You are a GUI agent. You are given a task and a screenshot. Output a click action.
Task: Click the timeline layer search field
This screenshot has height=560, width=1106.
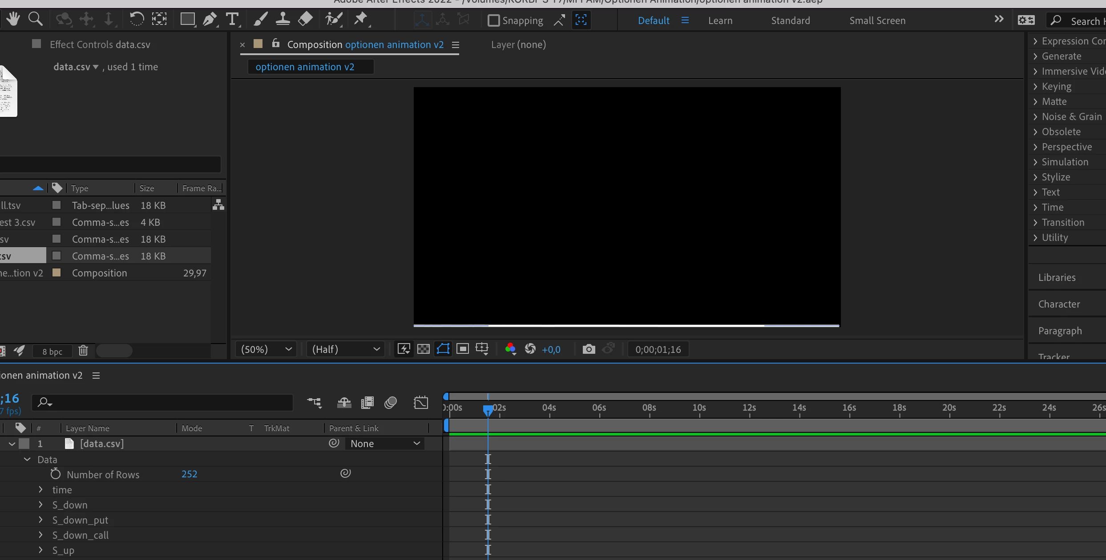(169, 403)
